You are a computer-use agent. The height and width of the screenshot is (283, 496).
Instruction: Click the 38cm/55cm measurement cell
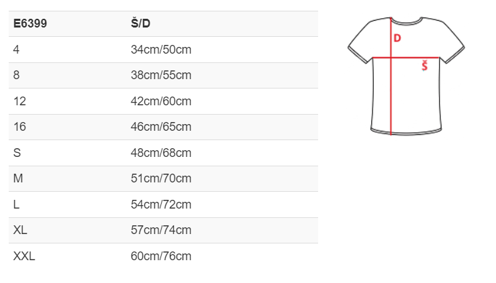pos(161,75)
